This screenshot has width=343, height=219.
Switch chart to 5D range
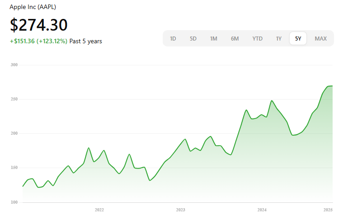click(x=193, y=39)
